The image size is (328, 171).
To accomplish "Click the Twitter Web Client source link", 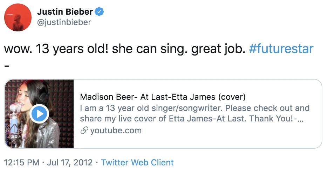I will click(137, 163).
